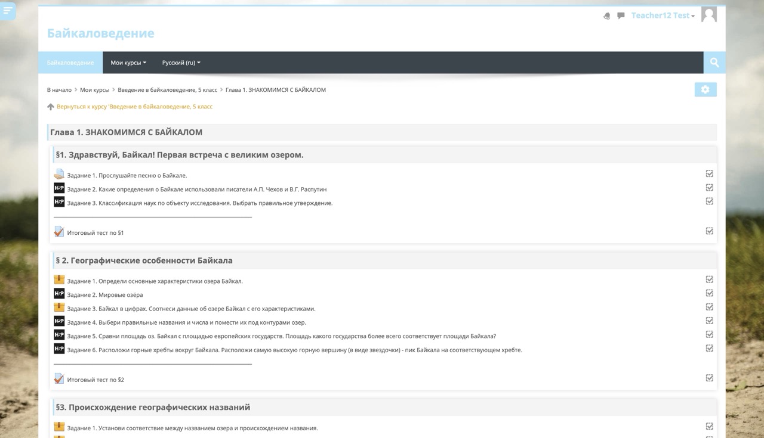The width and height of the screenshot is (764, 438).
Task: Click the quiz icon for Итоговый тест по §1
Action: click(59, 232)
